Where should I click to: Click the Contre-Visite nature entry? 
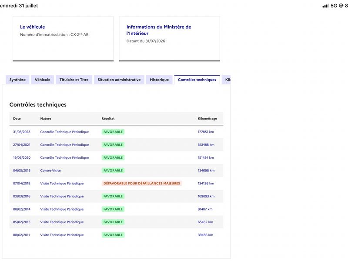pyautogui.click(x=50, y=171)
